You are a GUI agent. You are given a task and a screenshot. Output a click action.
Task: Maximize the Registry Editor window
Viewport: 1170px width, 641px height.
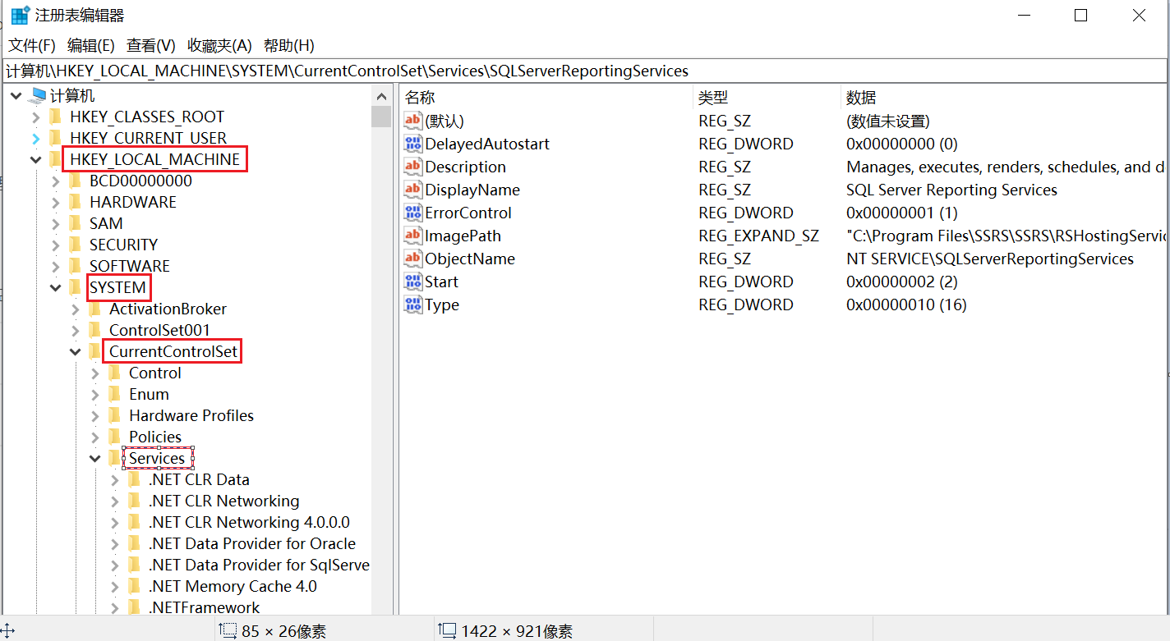[x=1081, y=16]
